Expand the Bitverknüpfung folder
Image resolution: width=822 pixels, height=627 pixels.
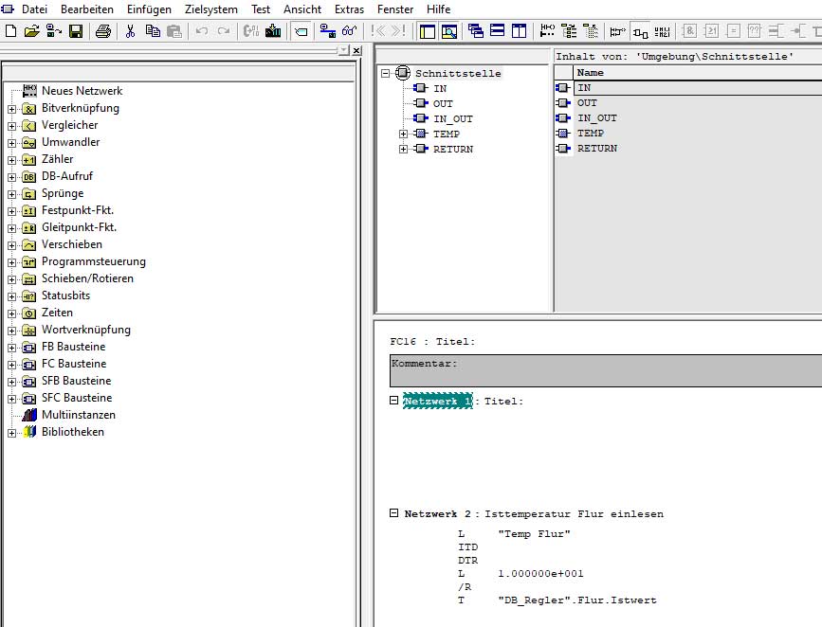coord(11,109)
